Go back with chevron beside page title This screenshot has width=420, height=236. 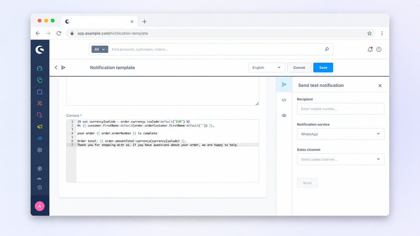pos(56,67)
